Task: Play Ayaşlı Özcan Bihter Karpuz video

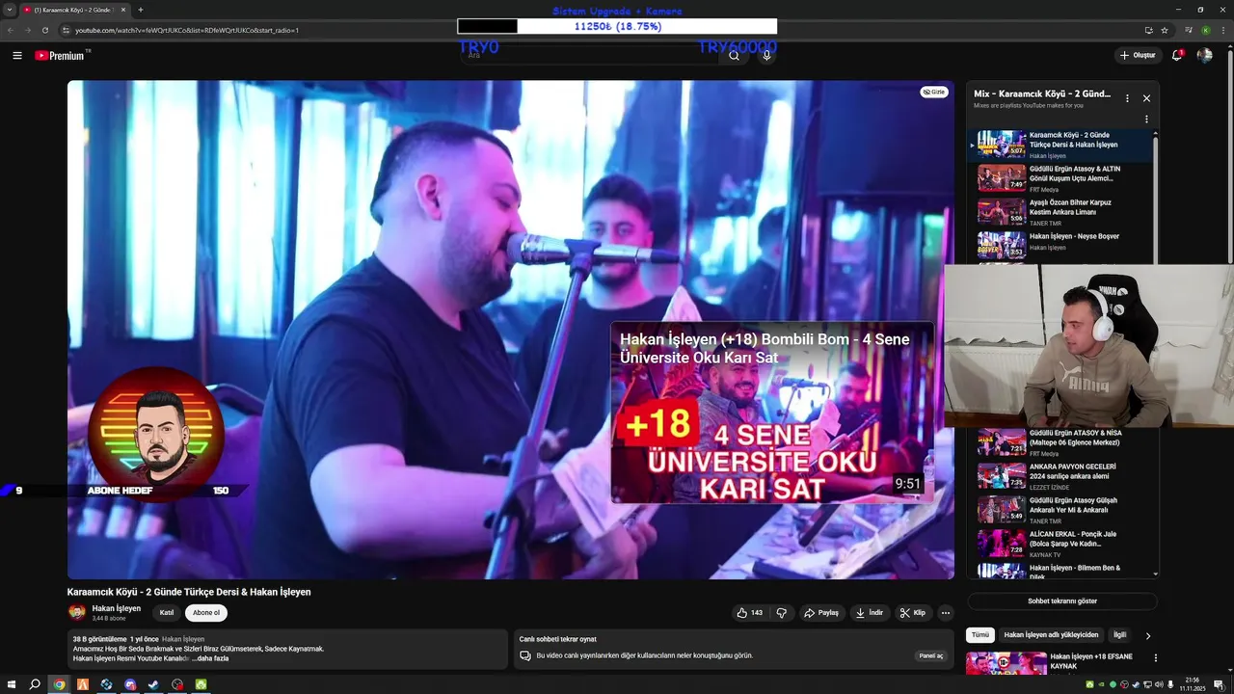Action: point(1060,212)
